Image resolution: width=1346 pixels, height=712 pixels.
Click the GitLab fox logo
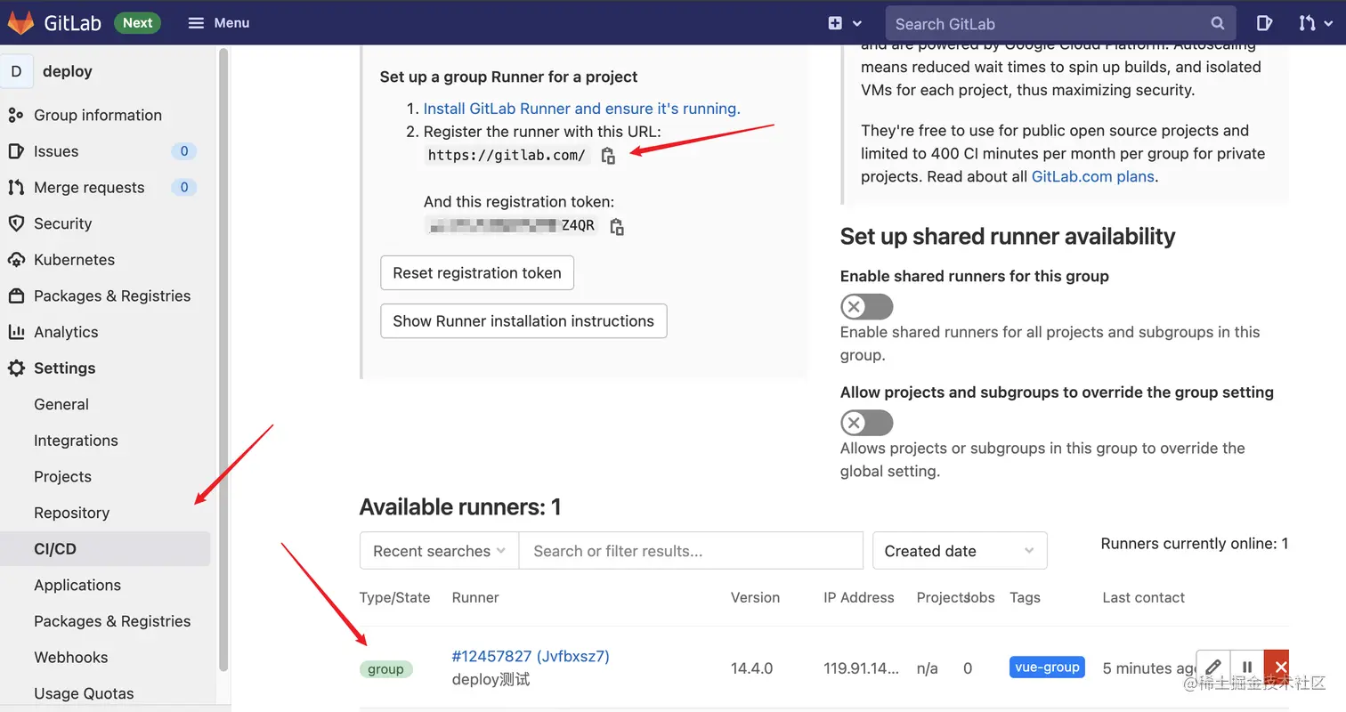(x=20, y=22)
